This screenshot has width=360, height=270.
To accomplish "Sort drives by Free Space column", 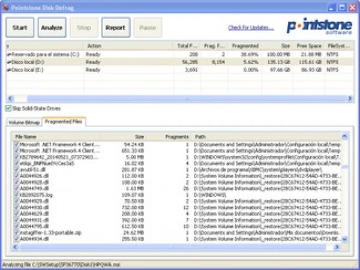I will coord(310,46).
